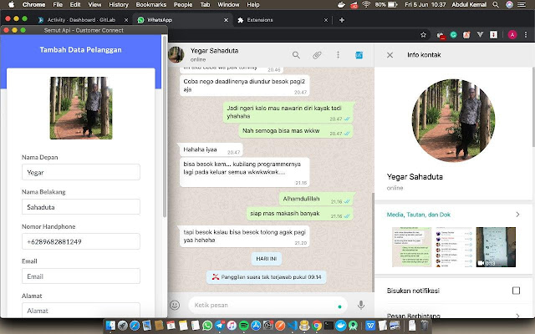Screen dimensions: 535x334
Task: Open the attach paperclip menu in chat
Action: 317,55
